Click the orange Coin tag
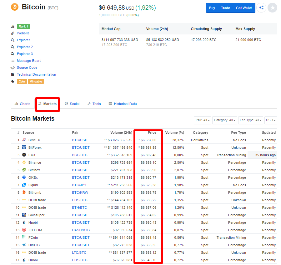The image size is (281, 265). 22,81
